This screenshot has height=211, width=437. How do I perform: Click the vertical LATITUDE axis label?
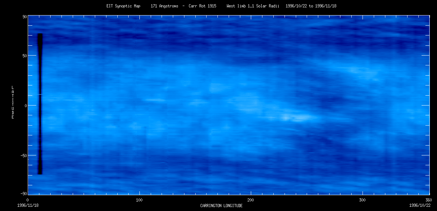pos(13,102)
